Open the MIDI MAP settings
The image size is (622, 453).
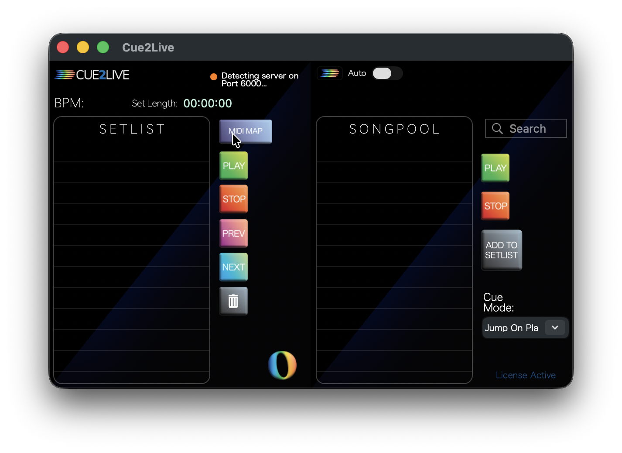pos(246,131)
